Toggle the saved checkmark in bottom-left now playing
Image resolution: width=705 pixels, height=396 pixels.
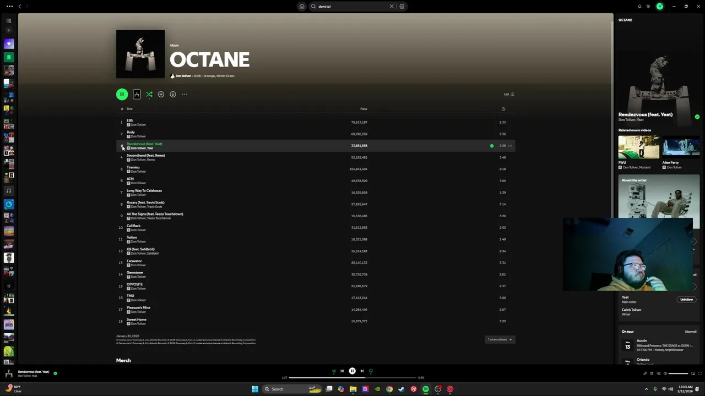55,373
